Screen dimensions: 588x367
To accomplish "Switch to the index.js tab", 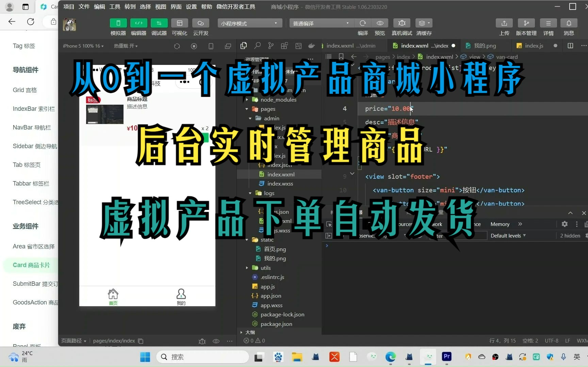I will [x=534, y=46].
